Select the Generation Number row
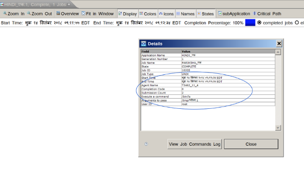 point(208,59)
